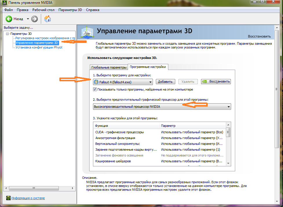Viewport: 283px width, 207px height.
Task: Click the system information icon
Action: click(8, 198)
